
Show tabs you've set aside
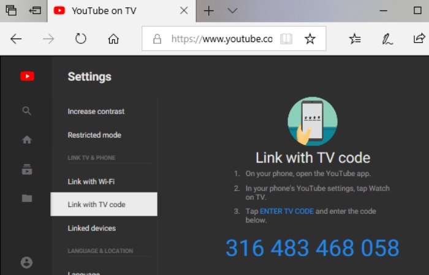(11, 10)
